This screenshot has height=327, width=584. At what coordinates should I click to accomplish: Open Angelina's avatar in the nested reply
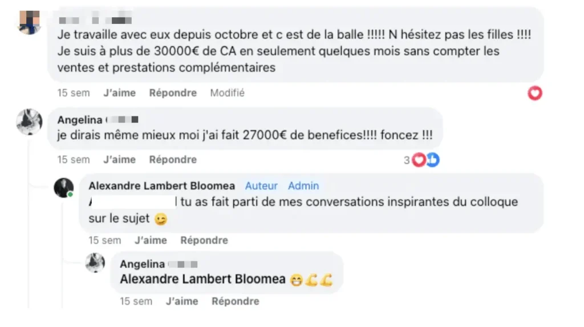coord(95,263)
